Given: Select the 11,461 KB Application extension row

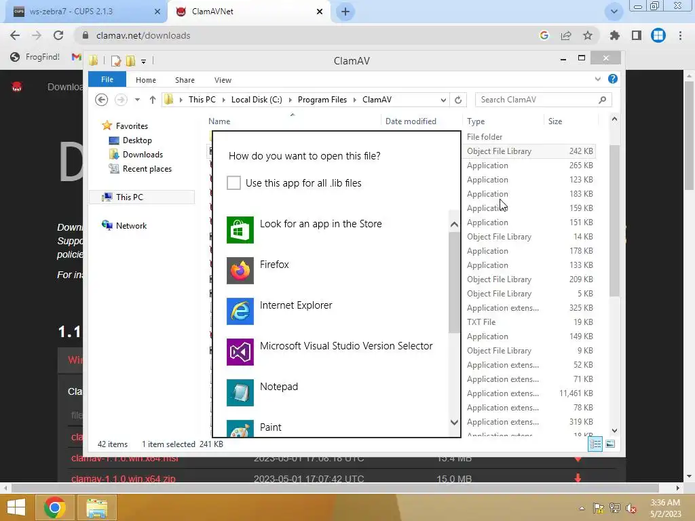Looking at the screenshot, I should coord(529,393).
